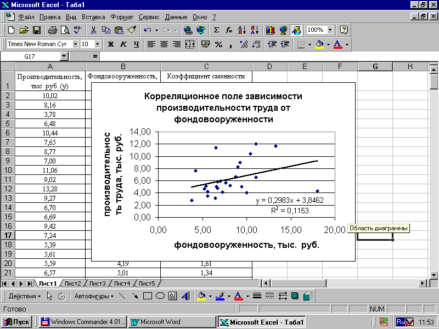The height and width of the screenshot is (329, 439).
Task: Select row 17 header
Action: click(8, 235)
